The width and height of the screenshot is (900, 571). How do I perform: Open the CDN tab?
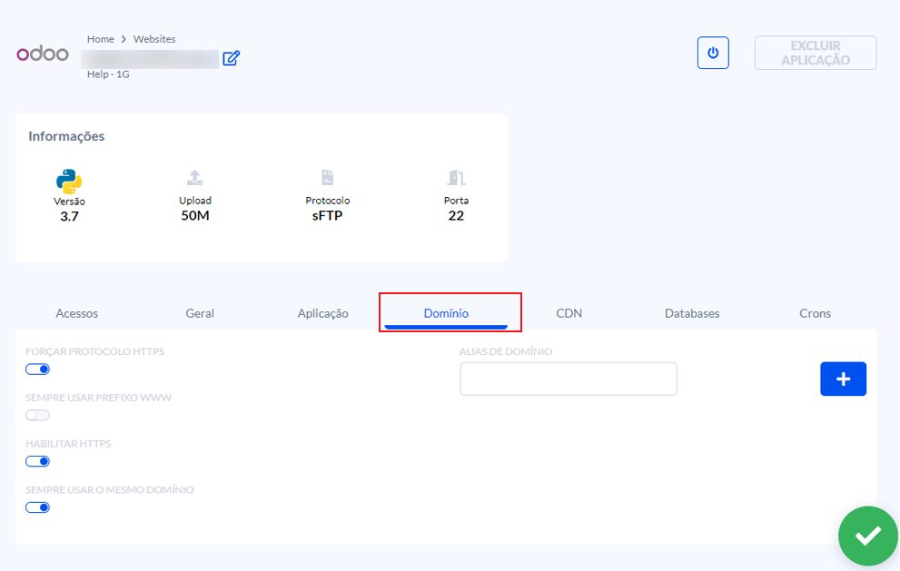(569, 313)
